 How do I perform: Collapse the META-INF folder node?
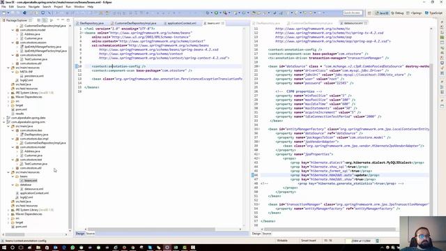pyautogui.click(x=13, y=72)
